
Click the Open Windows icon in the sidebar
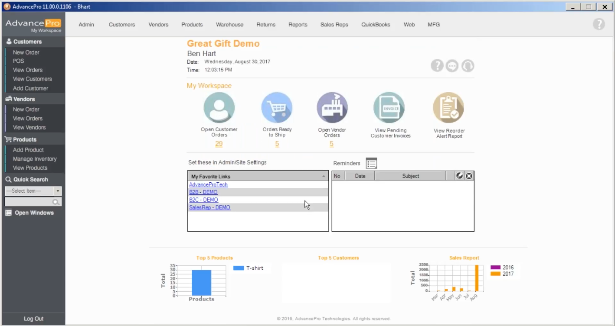[8, 213]
